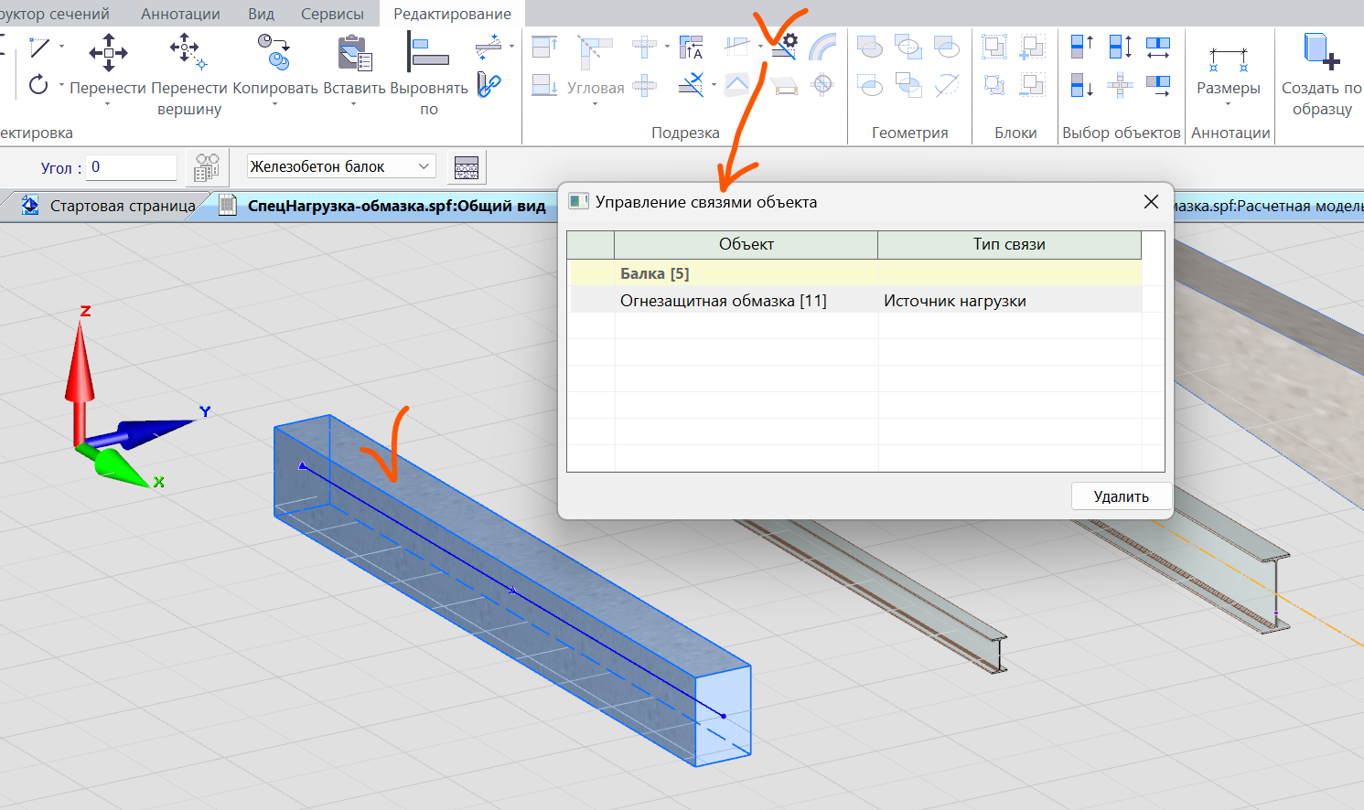1364x810 pixels.
Task: Click the Удалить button in dialog
Action: click(x=1121, y=496)
